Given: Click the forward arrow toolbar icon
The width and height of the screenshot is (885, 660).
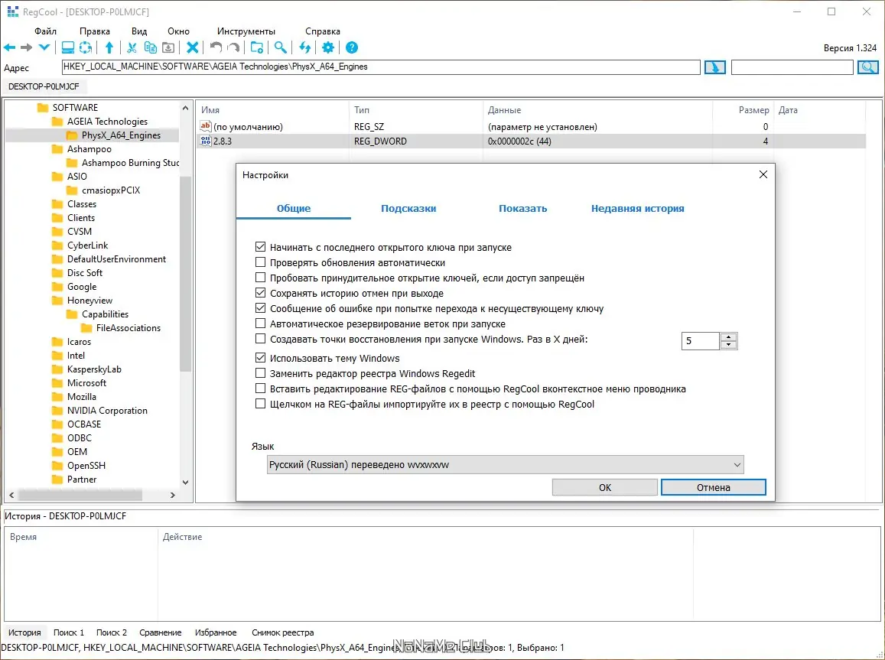Looking at the screenshot, I should coord(27,47).
